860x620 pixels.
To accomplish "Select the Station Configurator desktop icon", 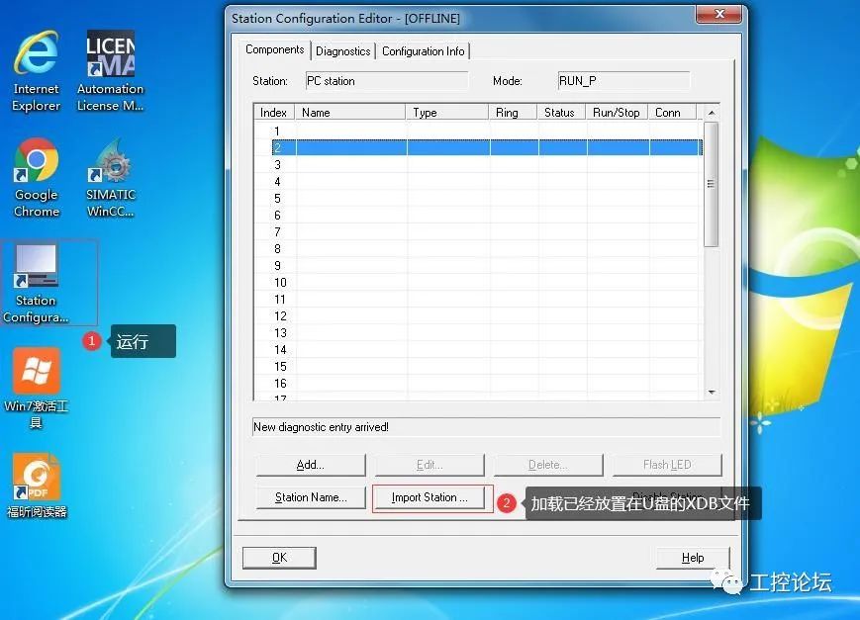I will pyautogui.click(x=37, y=284).
